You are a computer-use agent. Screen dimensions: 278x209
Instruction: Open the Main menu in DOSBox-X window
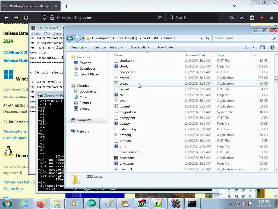coord(36,33)
